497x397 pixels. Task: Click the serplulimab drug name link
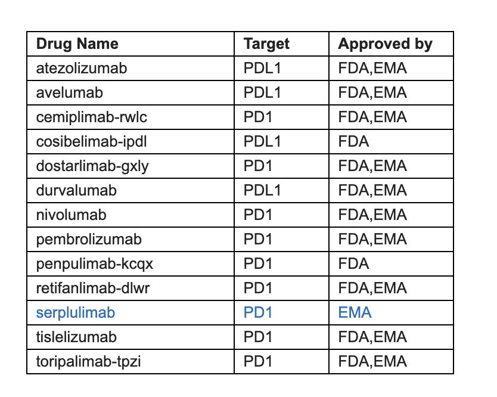pos(75,312)
